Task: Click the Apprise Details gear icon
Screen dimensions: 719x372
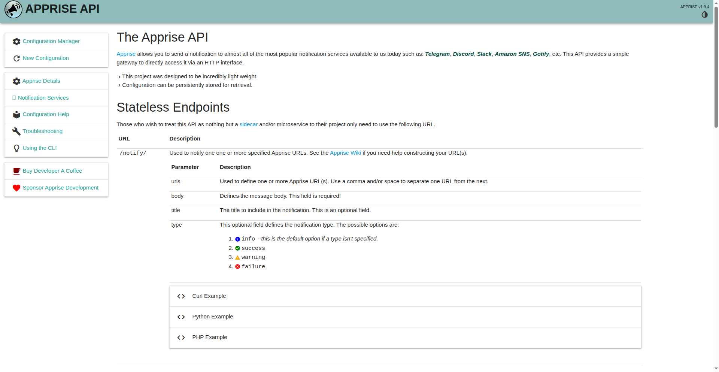Action: [16, 81]
